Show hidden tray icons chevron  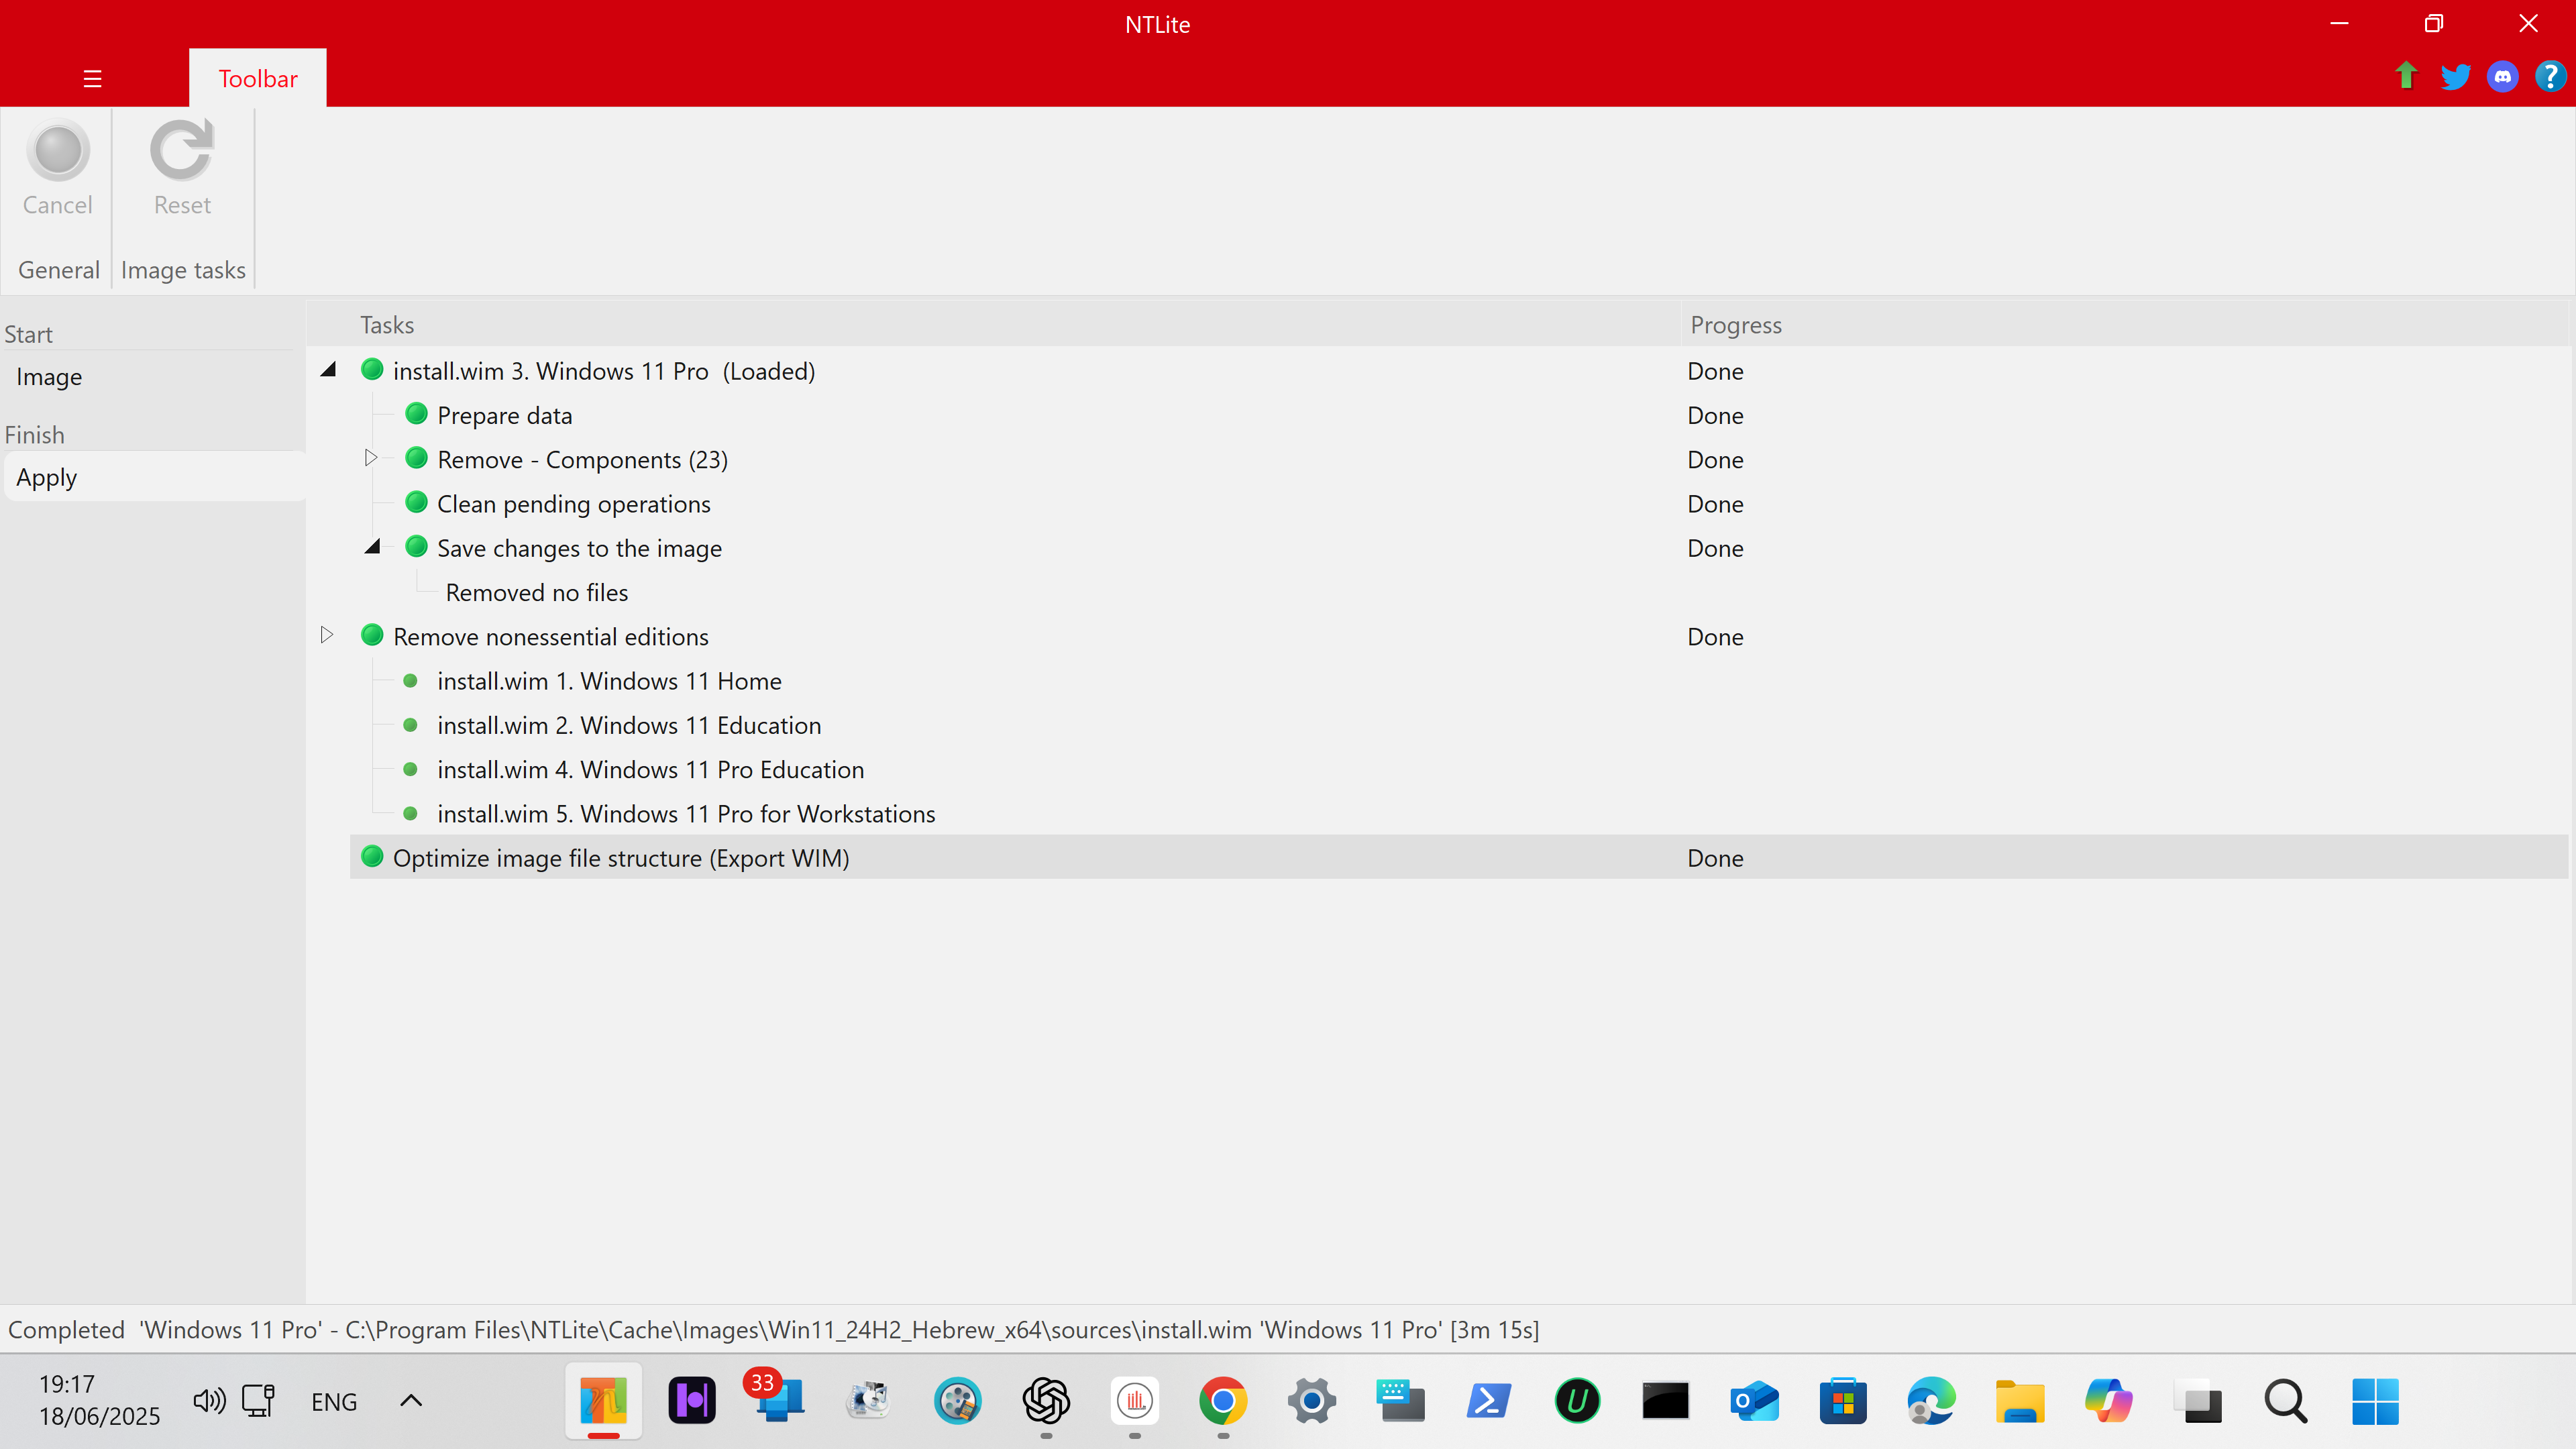point(411,1401)
